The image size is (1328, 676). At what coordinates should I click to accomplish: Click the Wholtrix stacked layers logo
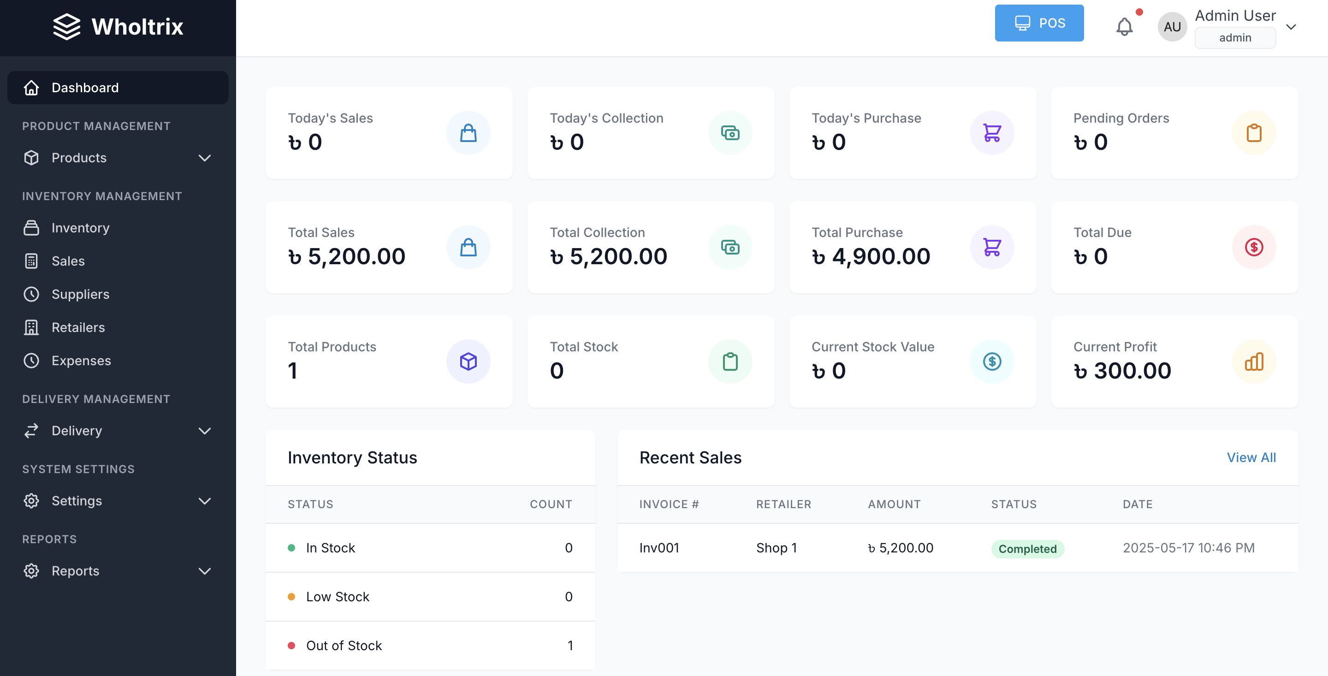(x=66, y=27)
